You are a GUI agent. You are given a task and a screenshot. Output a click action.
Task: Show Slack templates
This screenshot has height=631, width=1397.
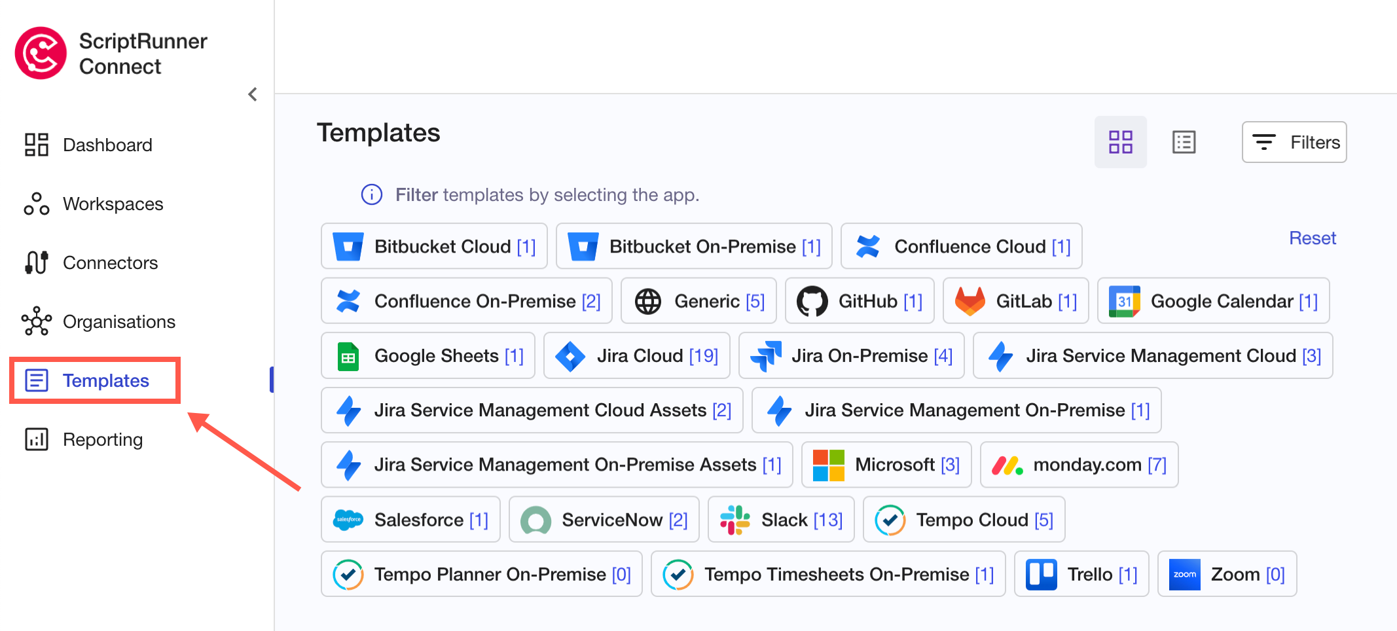tap(781, 519)
